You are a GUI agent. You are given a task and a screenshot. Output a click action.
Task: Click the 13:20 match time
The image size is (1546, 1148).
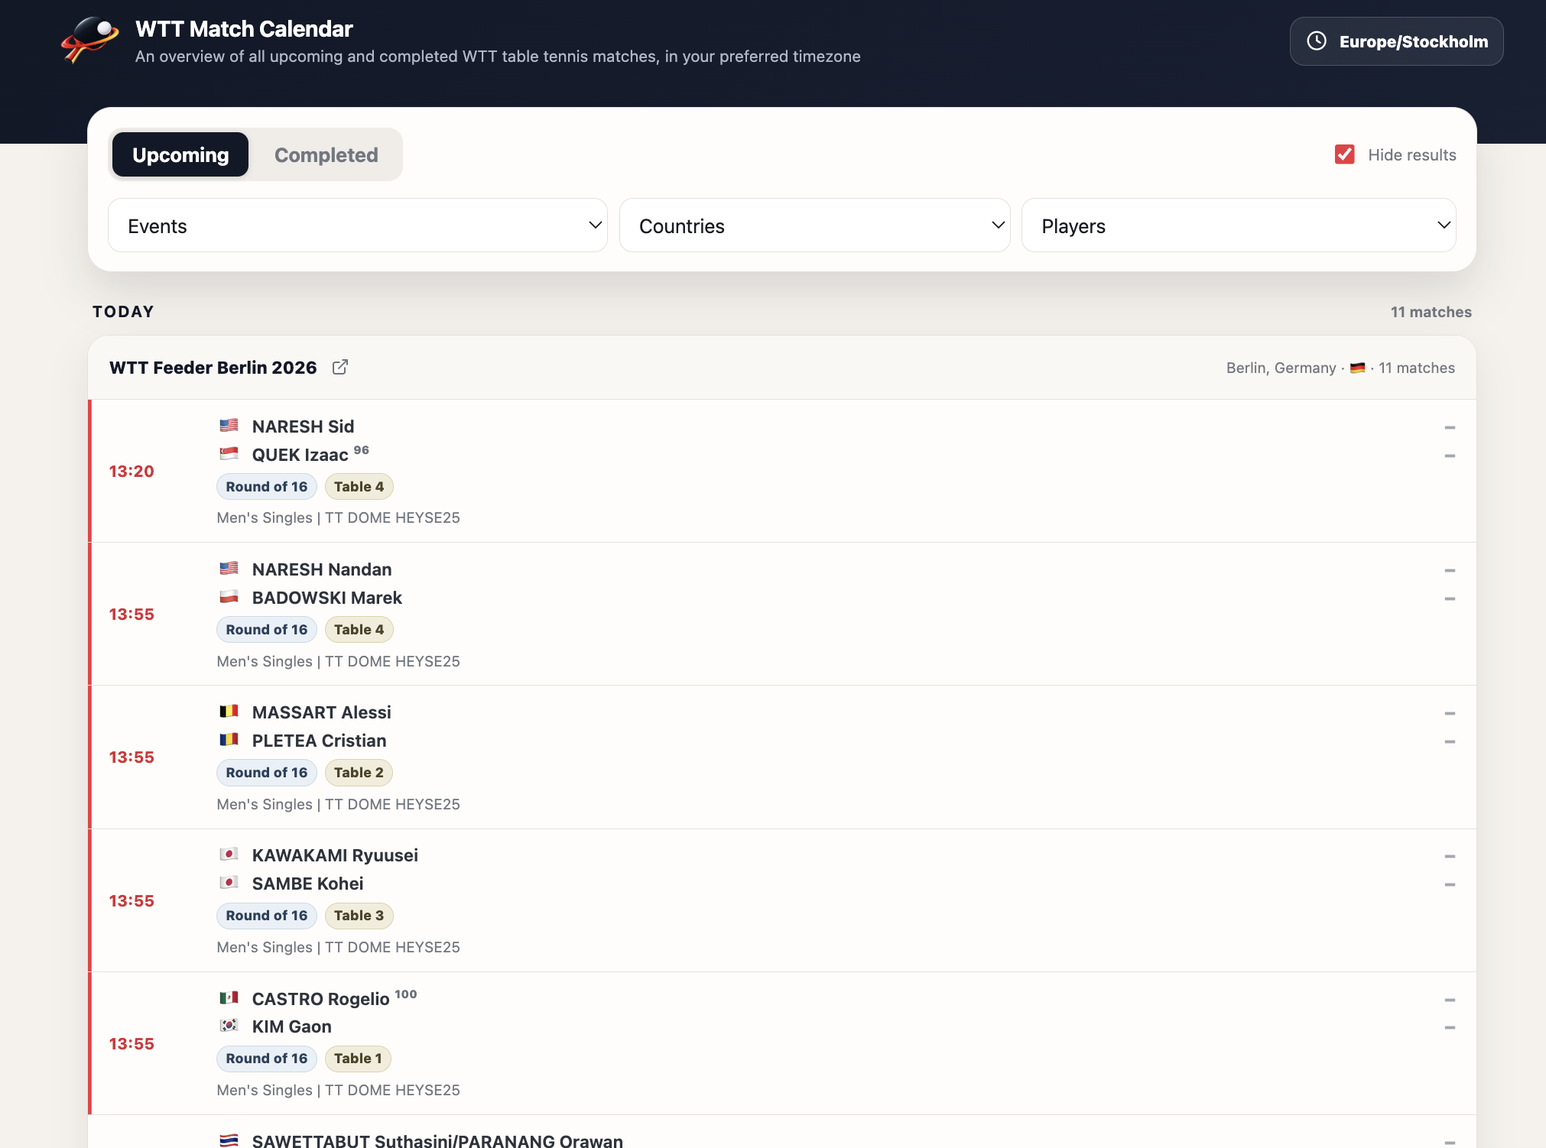pos(132,472)
